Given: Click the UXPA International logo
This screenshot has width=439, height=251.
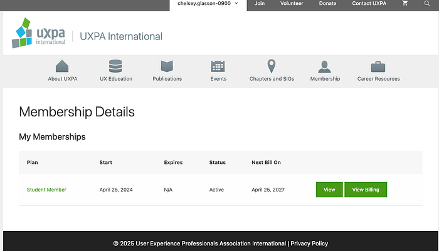Looking at the screenshot, I should (39, 33).
